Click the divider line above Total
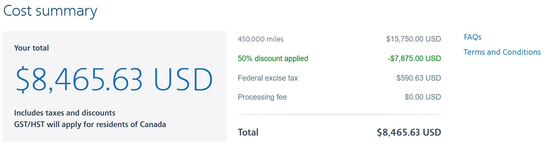This screenshot has height=148, width=547. tap(339, 114)
